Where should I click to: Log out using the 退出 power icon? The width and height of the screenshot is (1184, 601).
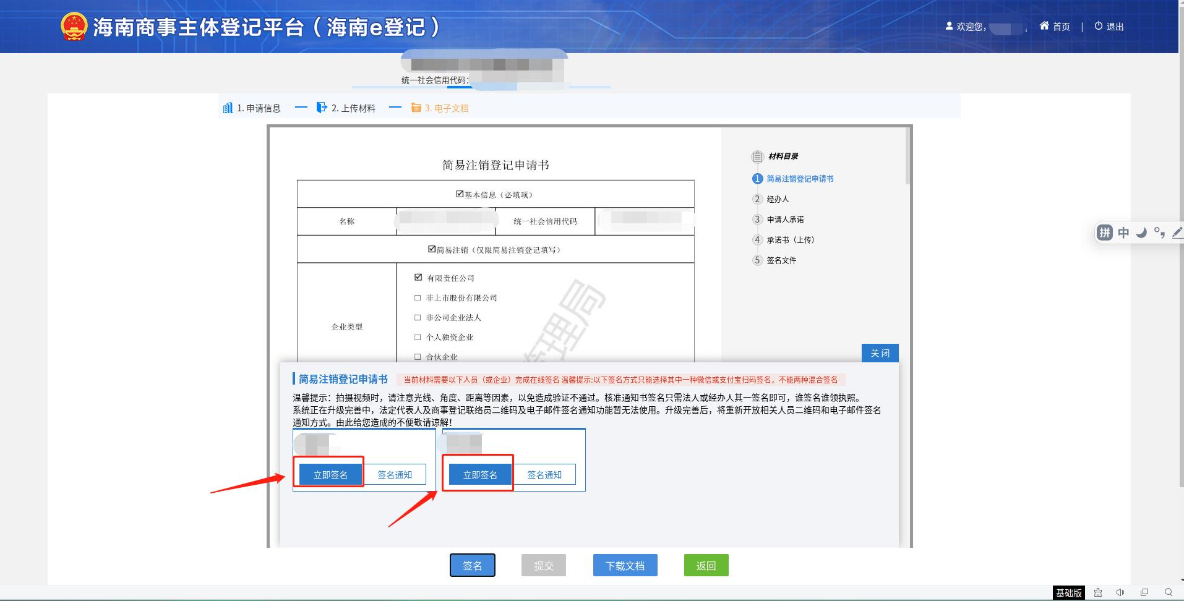(x=1109, y=27)
